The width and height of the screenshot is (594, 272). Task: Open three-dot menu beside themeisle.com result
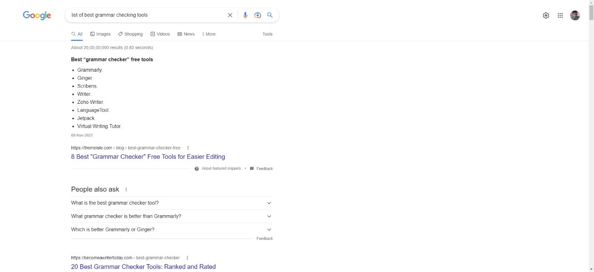188,148
